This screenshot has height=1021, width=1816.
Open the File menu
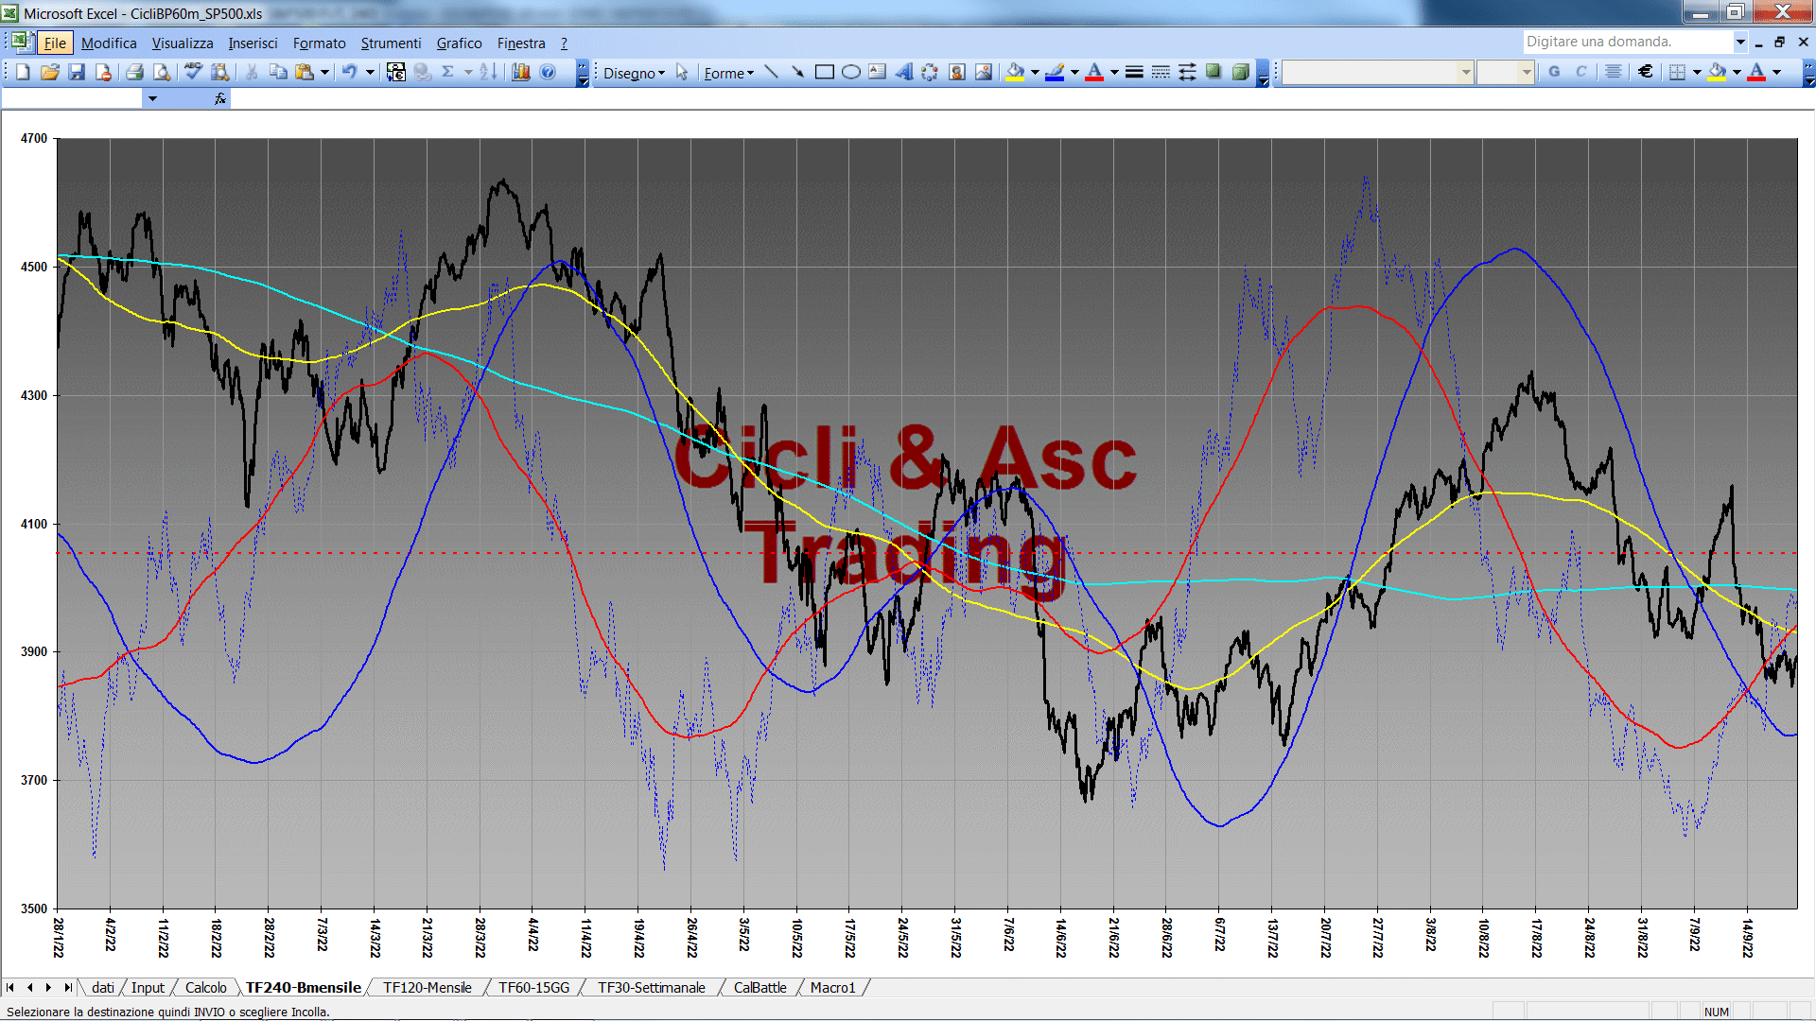tap(55, 43)
